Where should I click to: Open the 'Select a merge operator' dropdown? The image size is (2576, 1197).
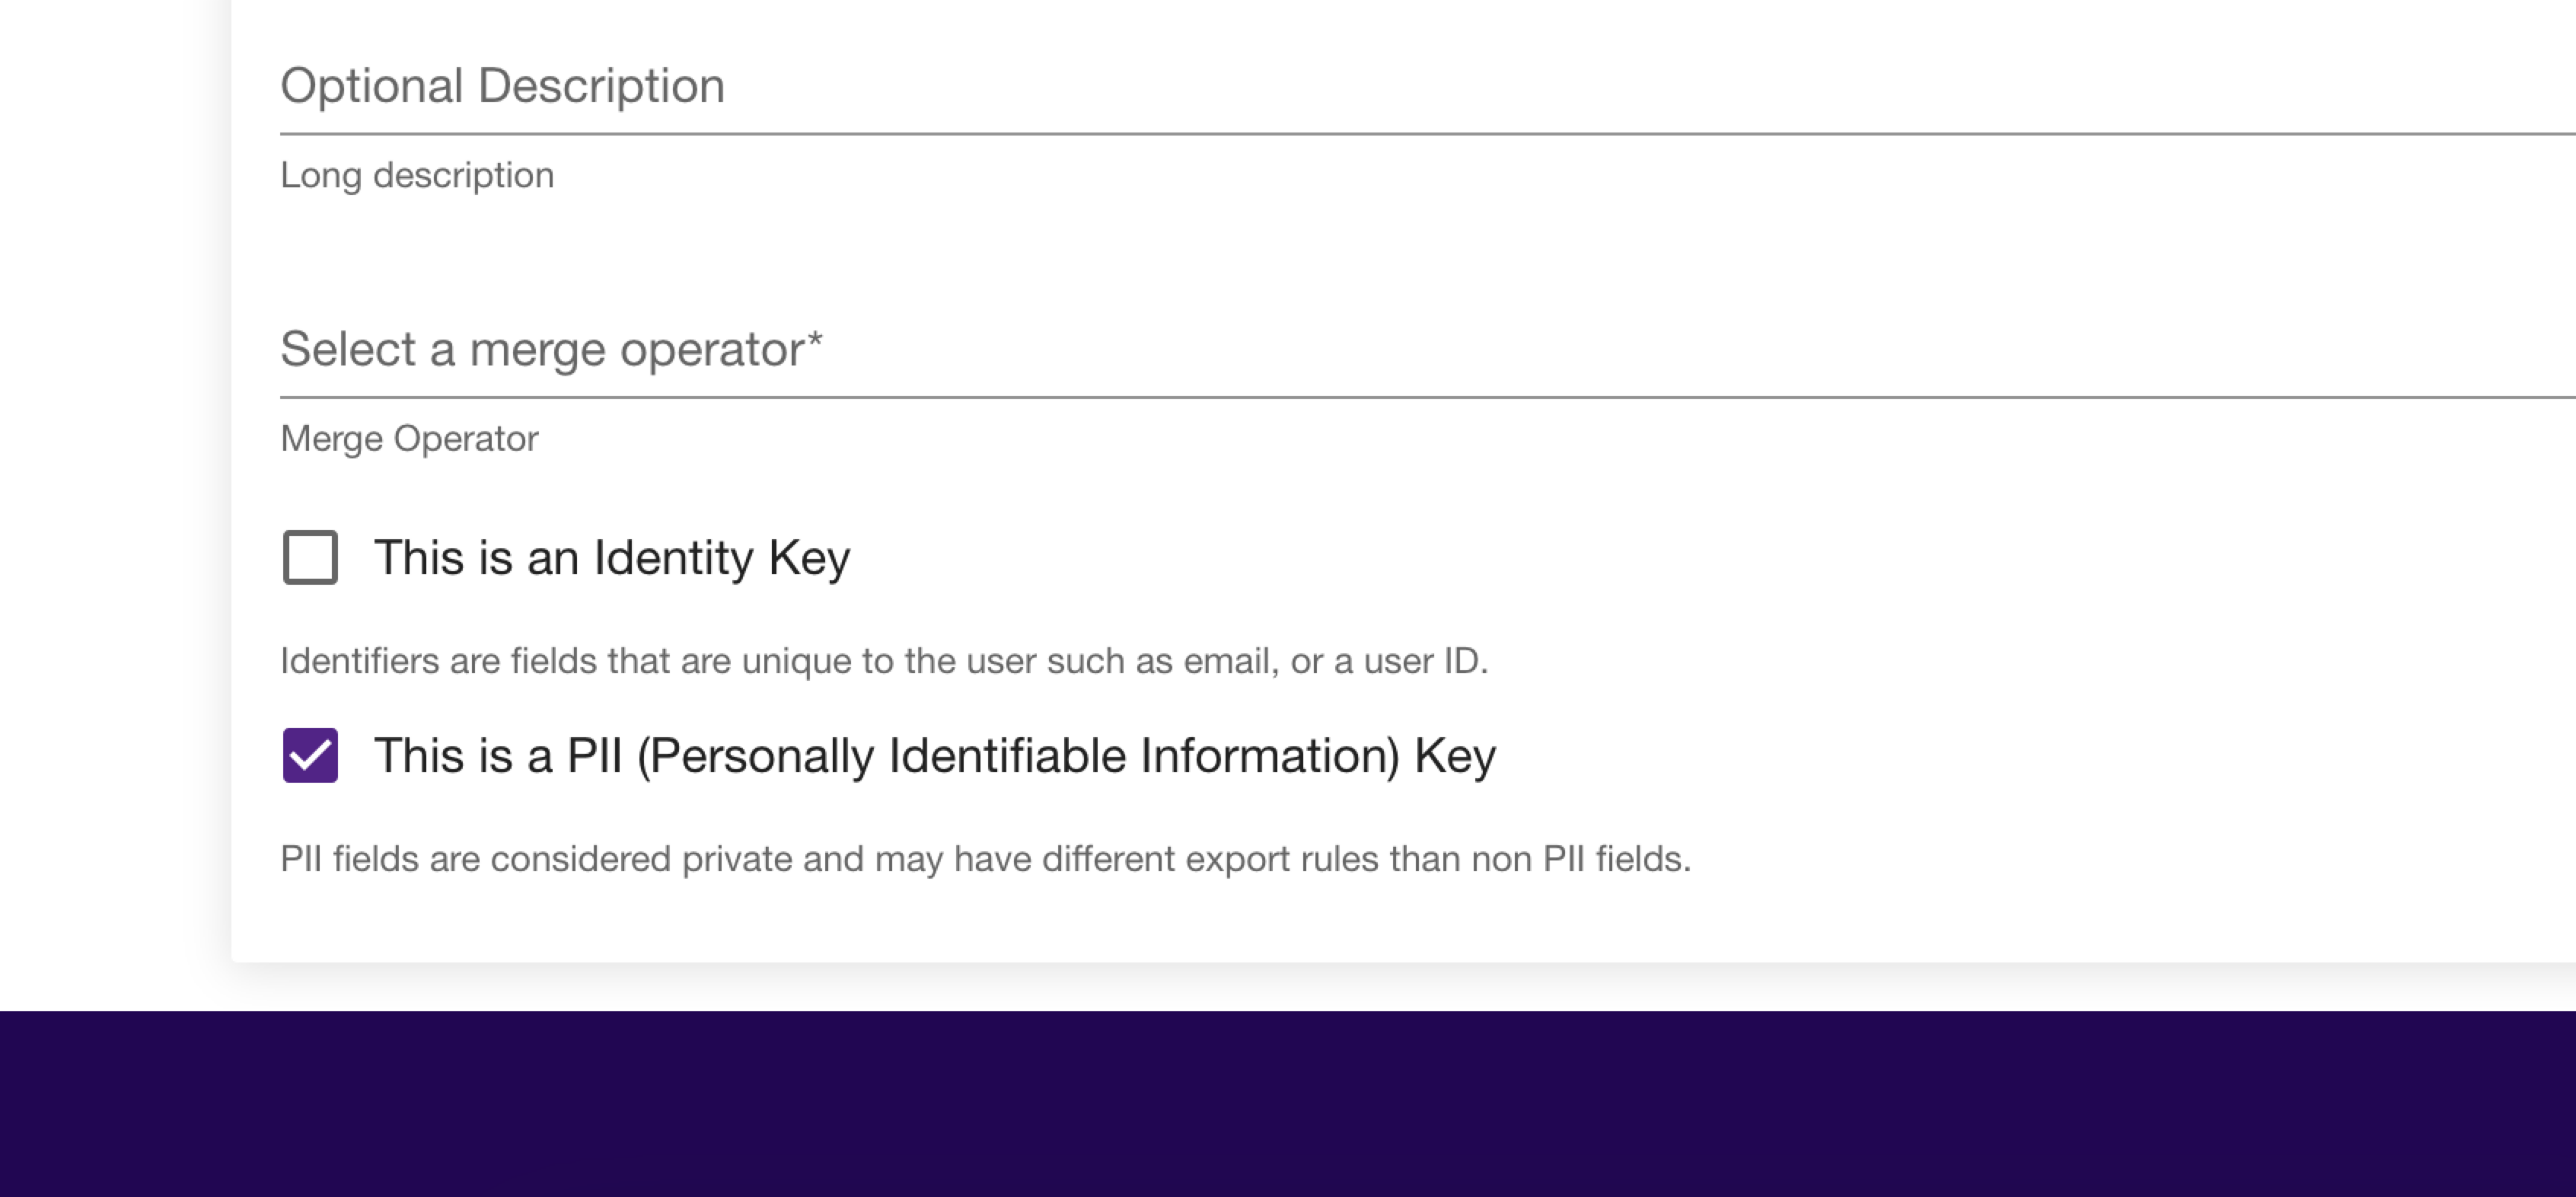click(1428, 350)
